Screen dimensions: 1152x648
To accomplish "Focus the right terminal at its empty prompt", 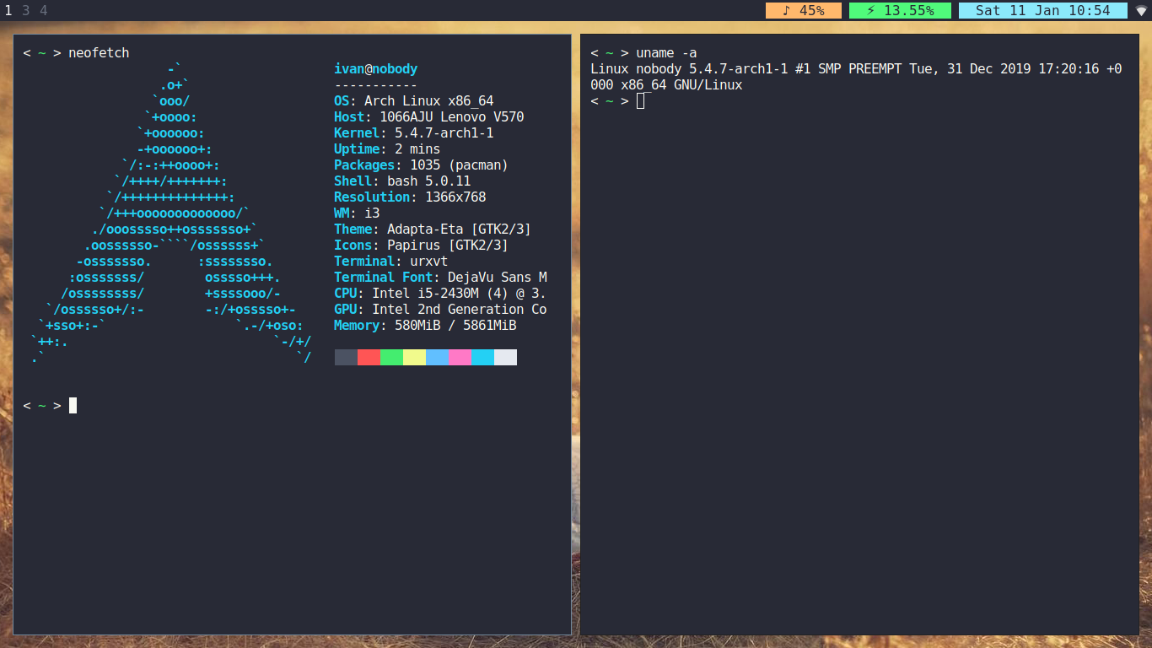I will (641, 101).
